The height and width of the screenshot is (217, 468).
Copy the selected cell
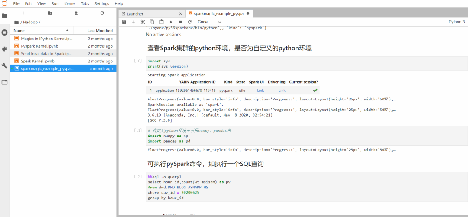[x=152, y=22]
